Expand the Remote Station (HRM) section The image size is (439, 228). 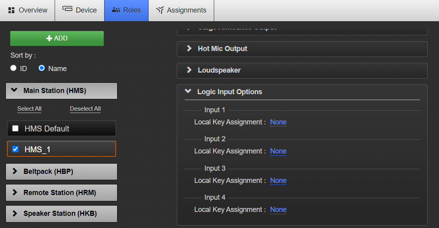(x=61, y=193)
